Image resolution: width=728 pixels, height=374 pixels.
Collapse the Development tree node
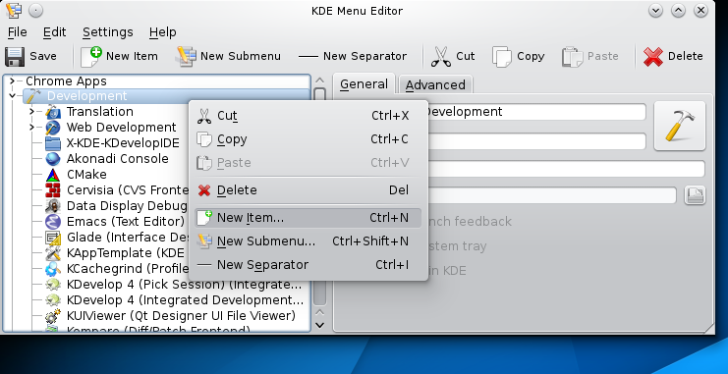(12, 96)
